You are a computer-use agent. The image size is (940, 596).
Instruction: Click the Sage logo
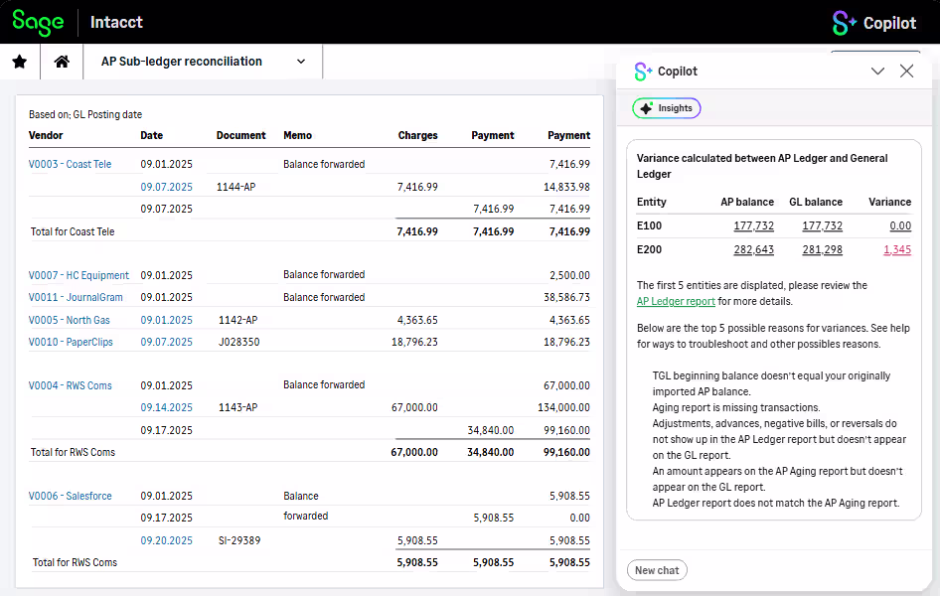click(38, 22)
